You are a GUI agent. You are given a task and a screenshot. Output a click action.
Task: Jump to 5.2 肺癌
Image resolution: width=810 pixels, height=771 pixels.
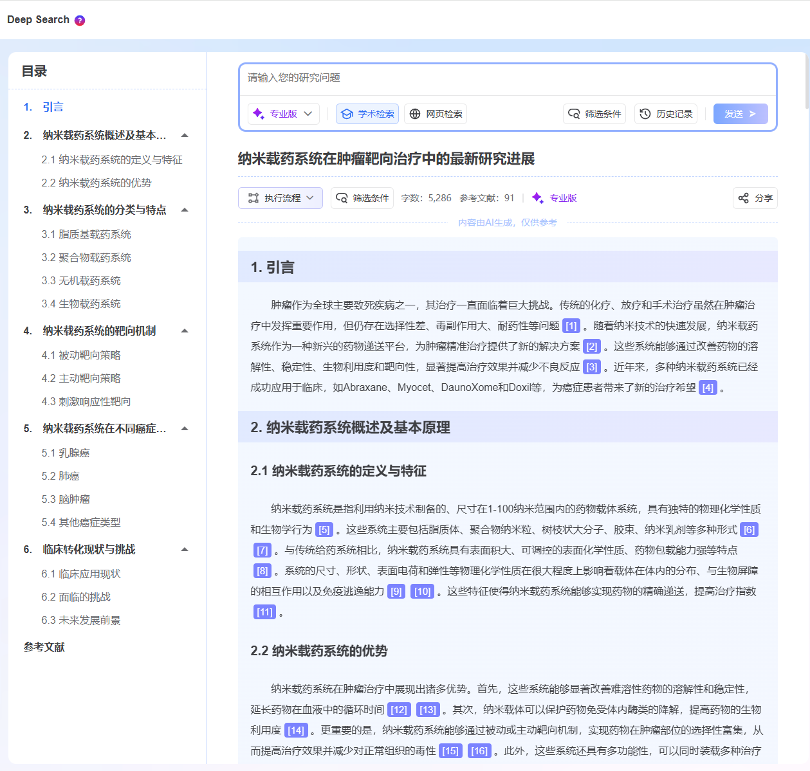pyautogui.click(x=60, y=476)
